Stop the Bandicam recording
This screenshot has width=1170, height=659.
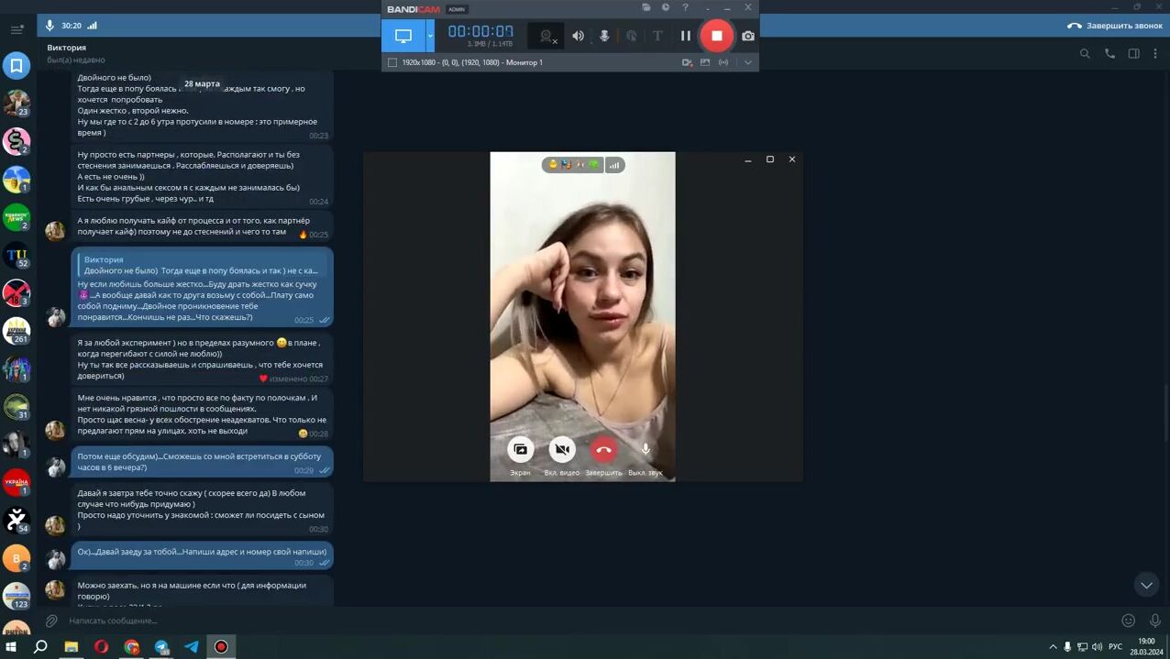click(716, 36)
